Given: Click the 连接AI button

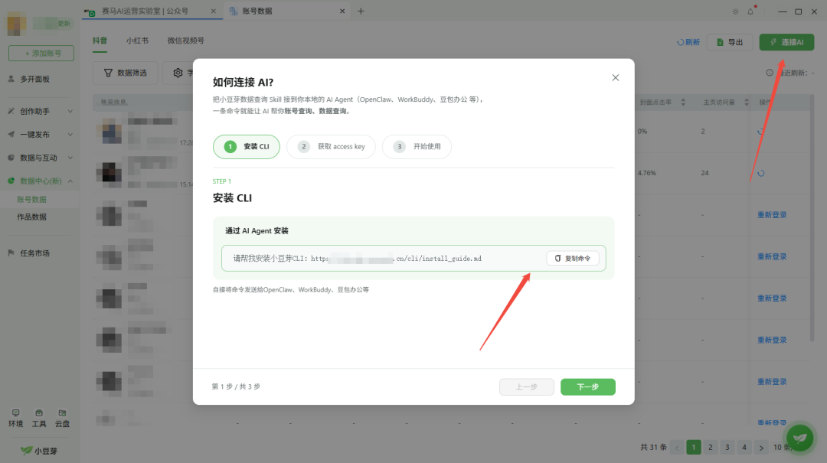Looking at the screenshot, I should [x=786, y=42].
